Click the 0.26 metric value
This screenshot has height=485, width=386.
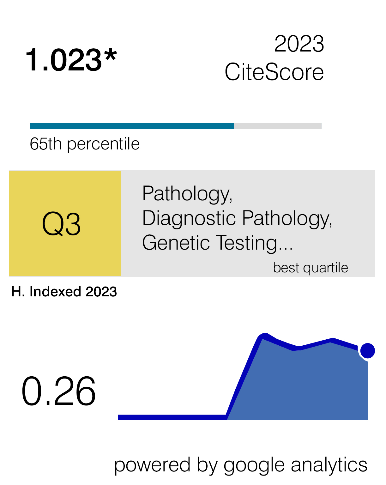pyautogui.click(x=58, y=391)
